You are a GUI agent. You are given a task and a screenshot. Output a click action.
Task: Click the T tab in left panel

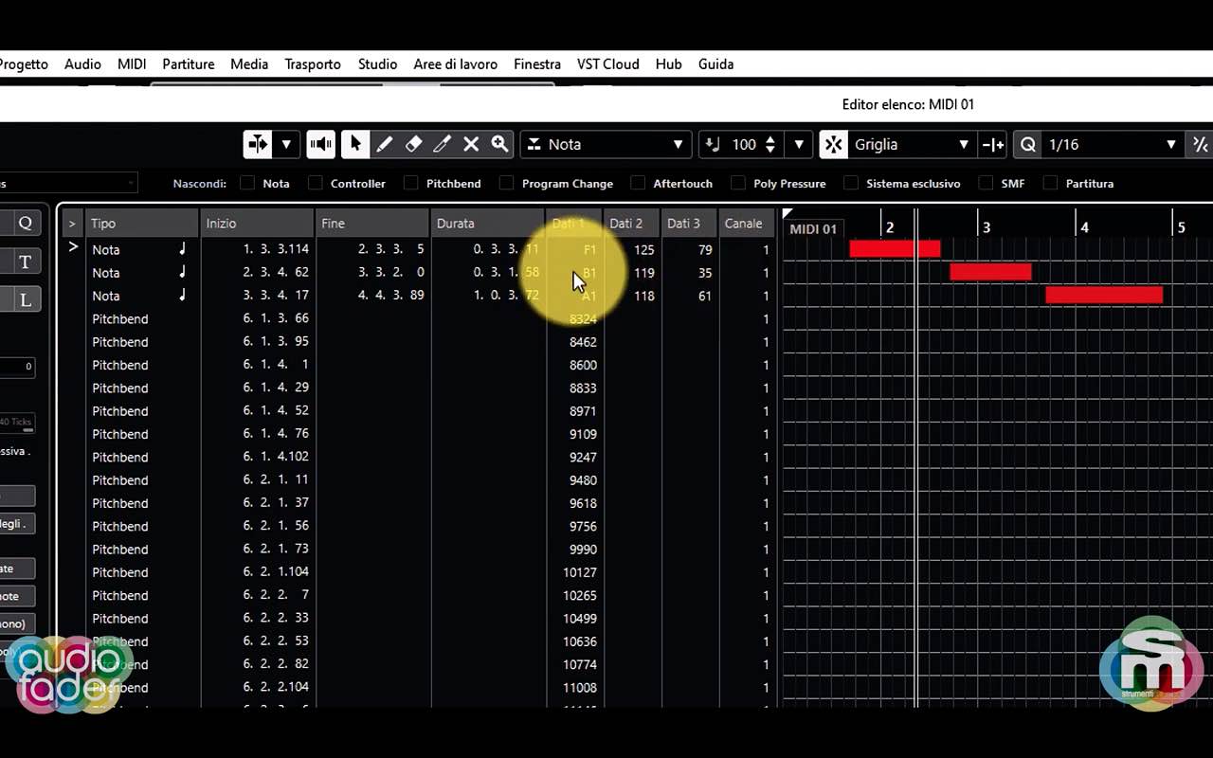(26, 262)
